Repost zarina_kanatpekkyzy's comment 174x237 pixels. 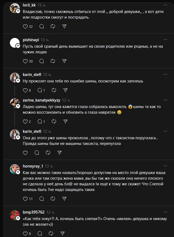tap(54, 121)
